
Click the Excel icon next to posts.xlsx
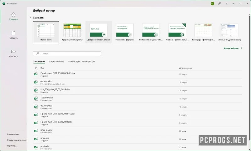click(36, 147)
